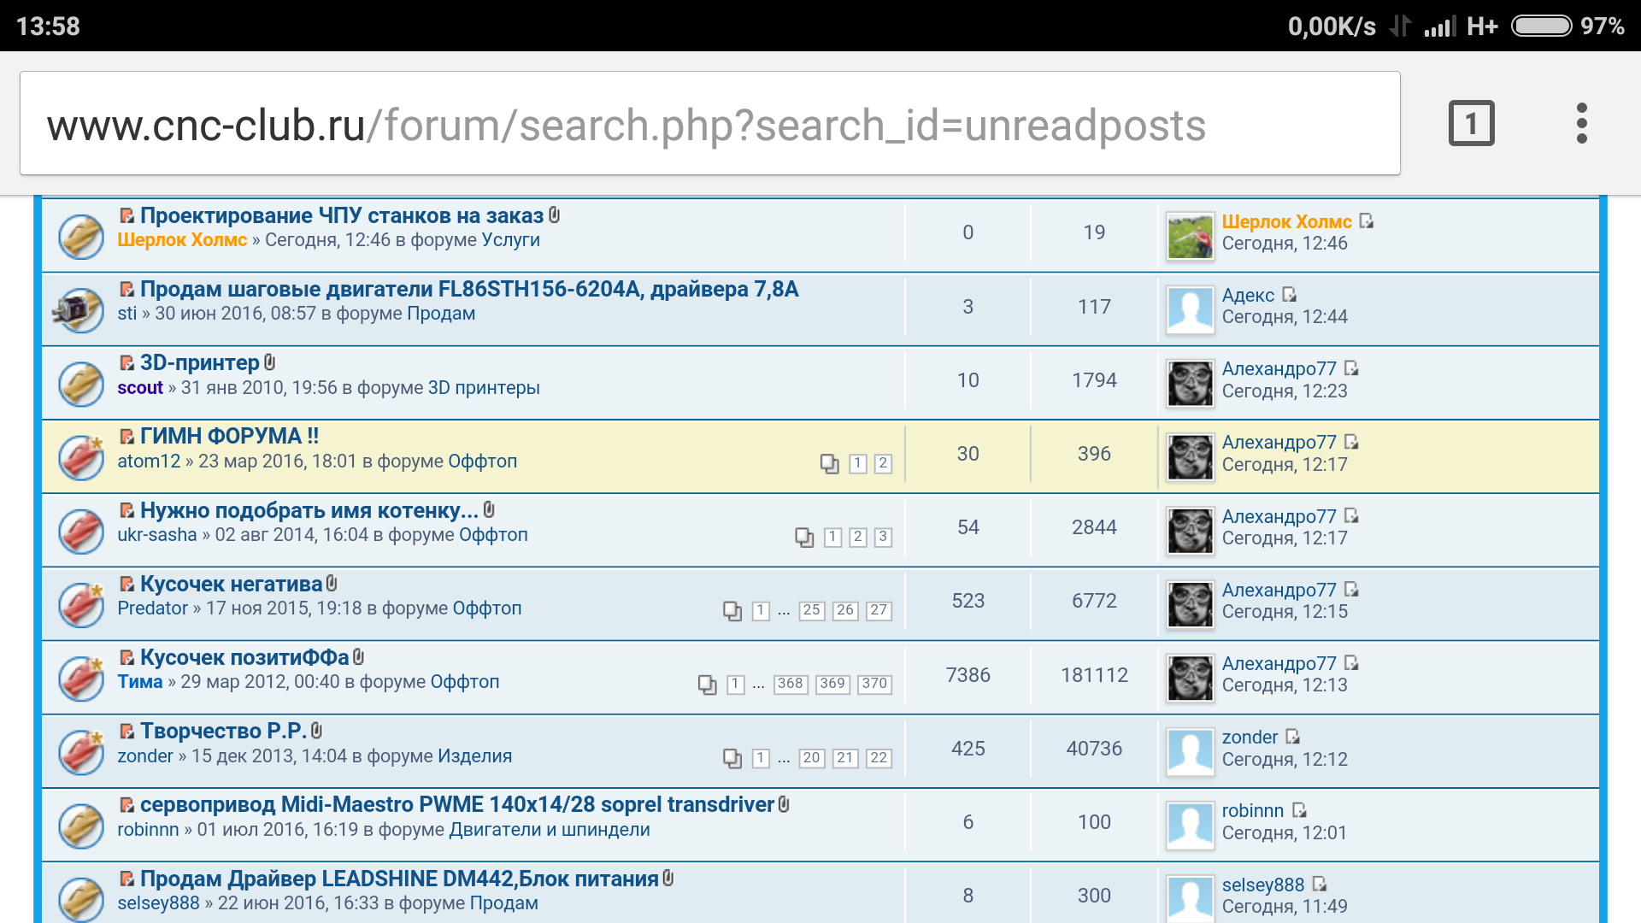
Task: Go to last post by zonder
Action: pyautogui.click(x=1292, y=737)
